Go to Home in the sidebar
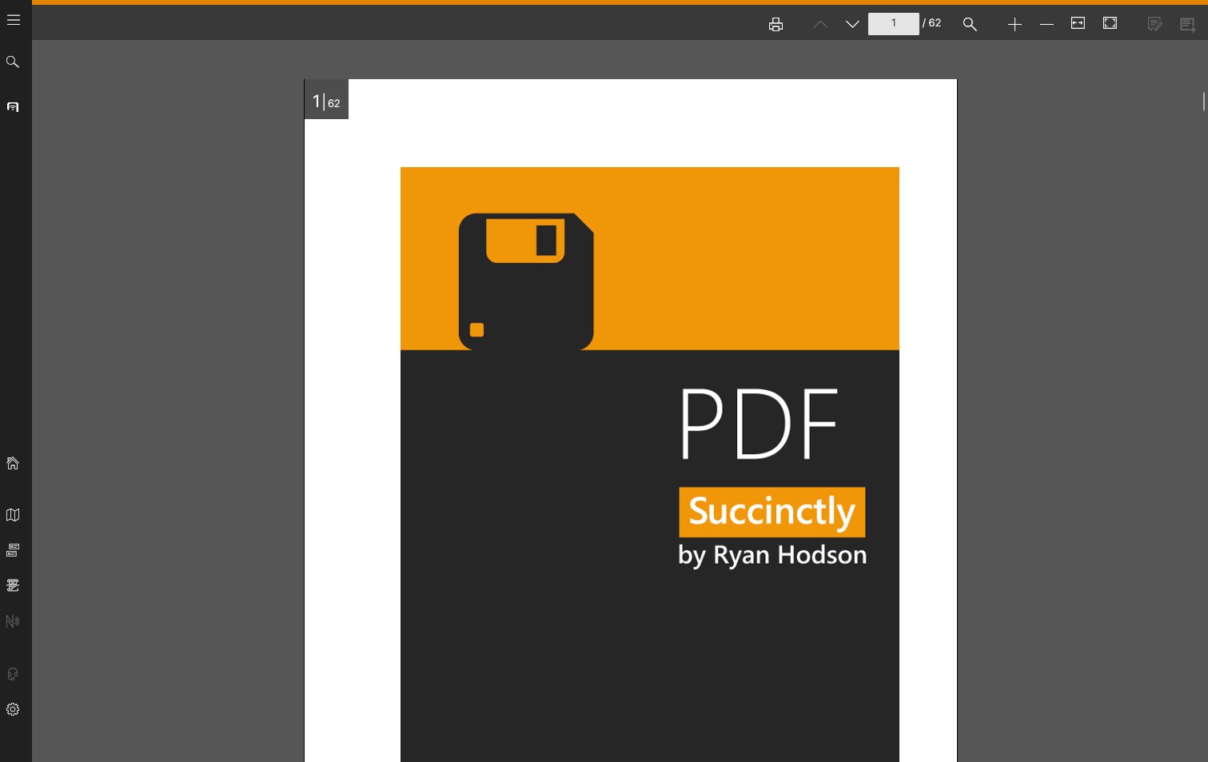1208x762 pixels. coord(13,464)
